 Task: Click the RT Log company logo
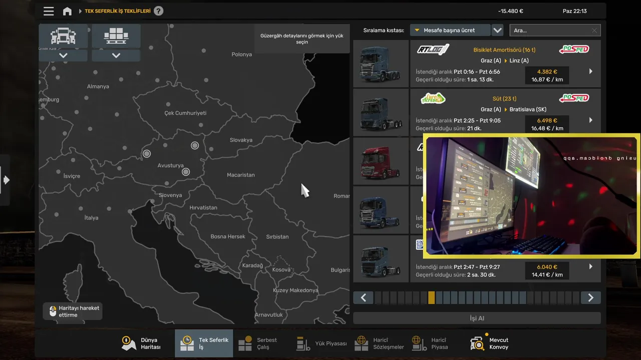click(x=433, y=49)
